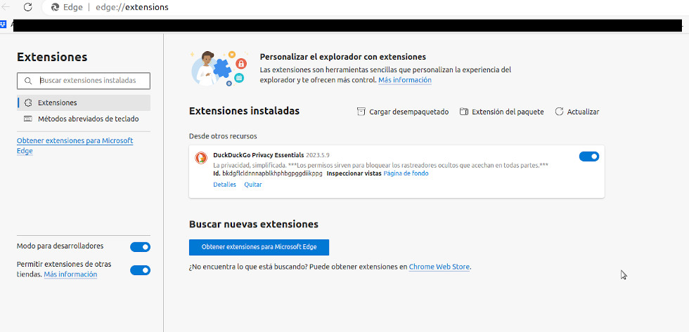Screen dimensions: 689x332
Task: Click Actualizar to update extensions
Action: coord(577,112)
